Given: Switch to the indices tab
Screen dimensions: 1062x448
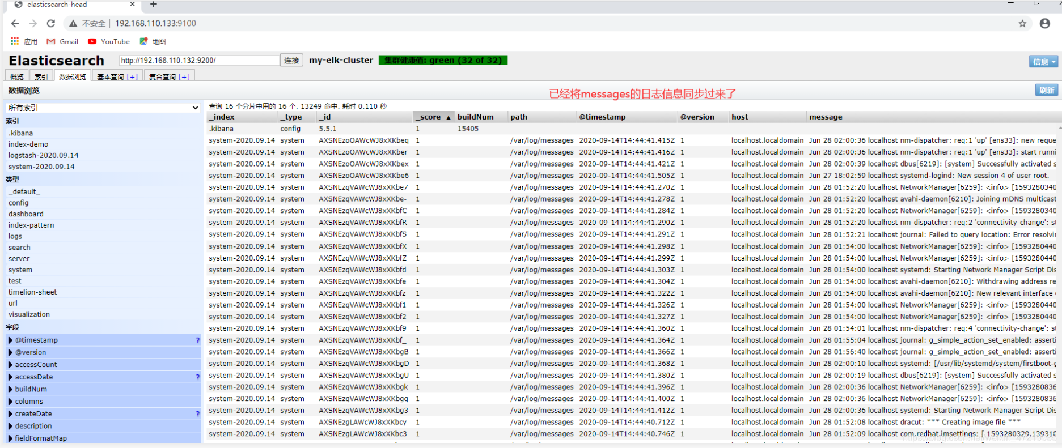Looking at the screenshot, I should tap(41, 76).
